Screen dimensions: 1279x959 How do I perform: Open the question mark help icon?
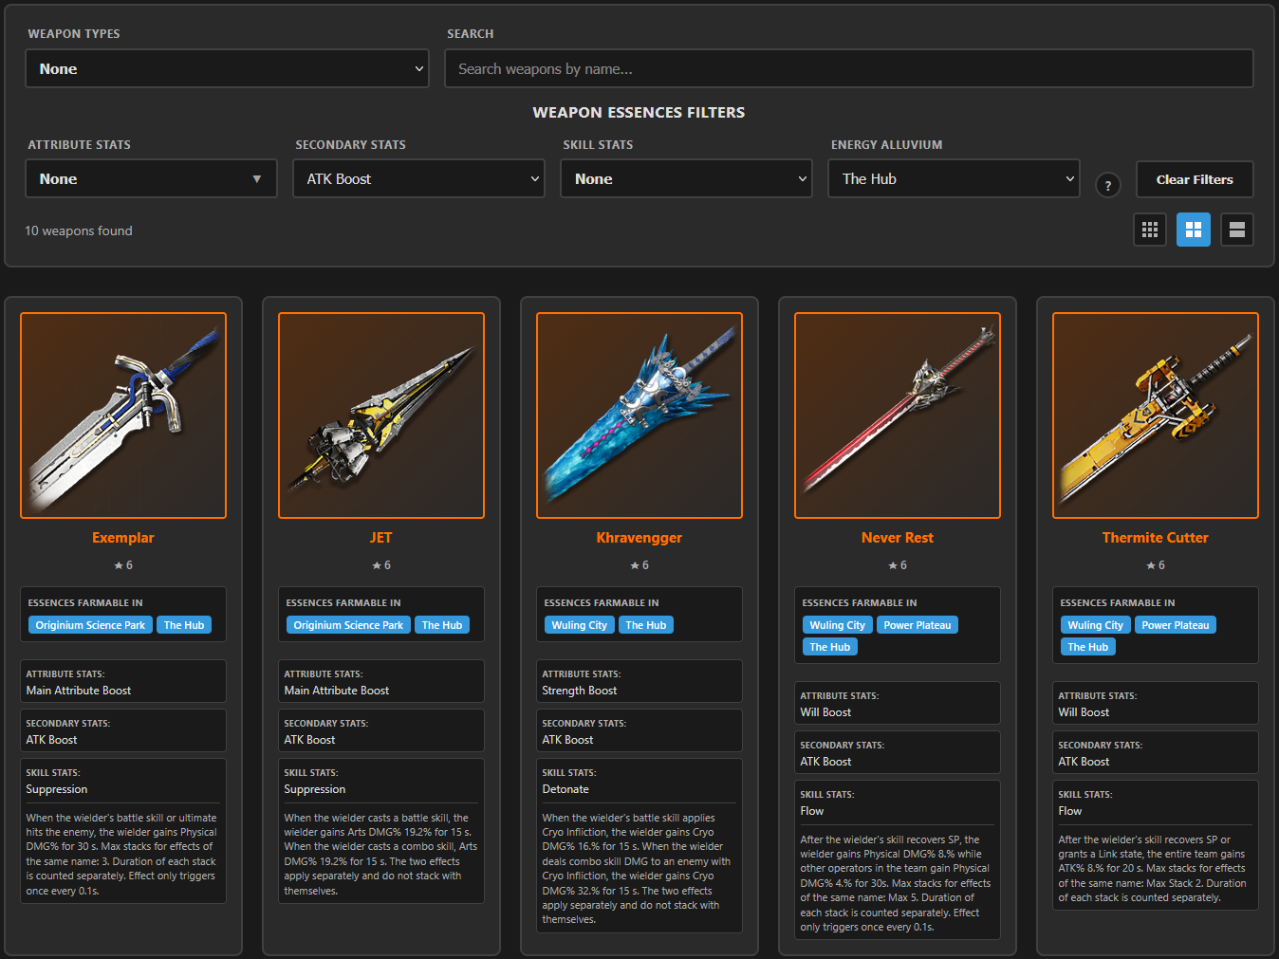click(x=1108, y=185)
